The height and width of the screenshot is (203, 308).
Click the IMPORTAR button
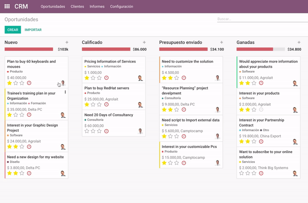(33, 30)
